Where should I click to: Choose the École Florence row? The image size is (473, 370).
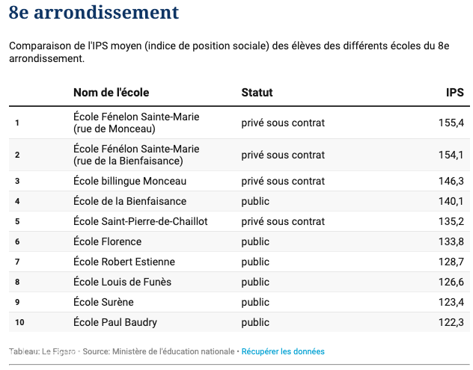tap(239, 241)
